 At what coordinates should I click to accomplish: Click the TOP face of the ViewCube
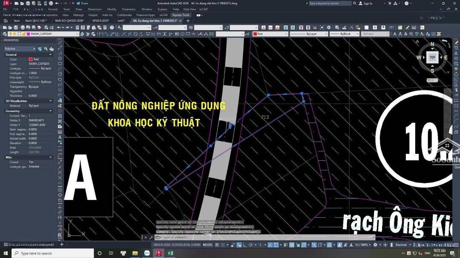(x=432, y=57)
